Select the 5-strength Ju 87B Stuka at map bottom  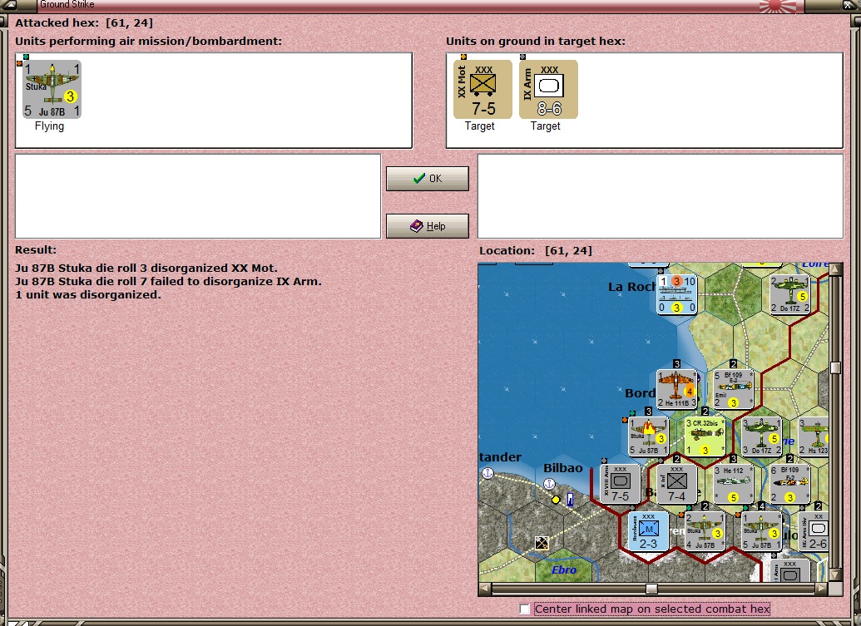click(762, 530)
